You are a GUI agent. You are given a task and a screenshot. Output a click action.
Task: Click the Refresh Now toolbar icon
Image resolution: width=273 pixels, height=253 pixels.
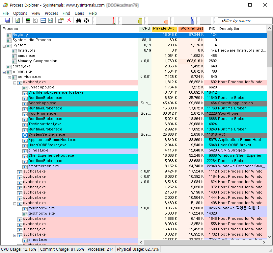pyautogui.click(x=17, y=20)
